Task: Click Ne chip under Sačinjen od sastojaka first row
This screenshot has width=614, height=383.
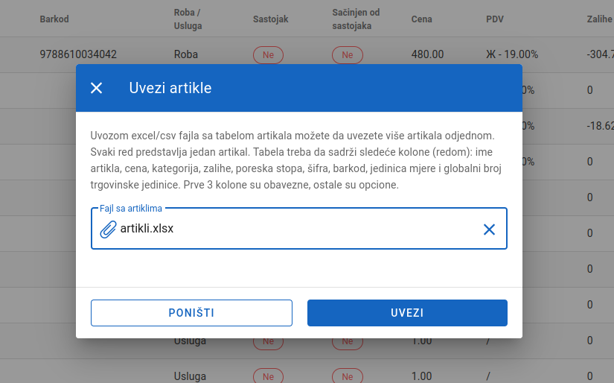Action: click(348, 55)
